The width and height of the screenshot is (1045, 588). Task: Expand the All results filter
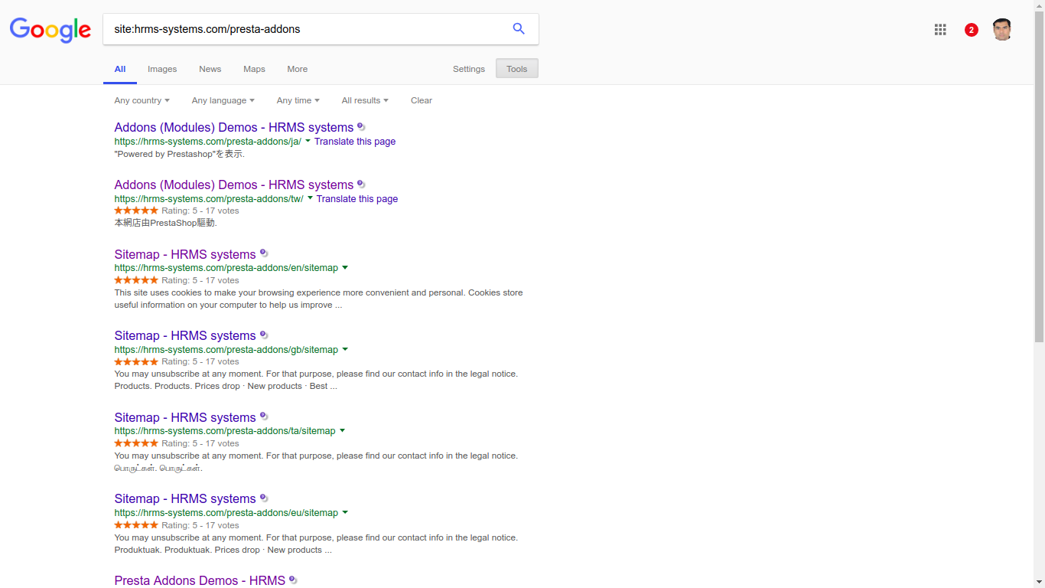(365, 100)
